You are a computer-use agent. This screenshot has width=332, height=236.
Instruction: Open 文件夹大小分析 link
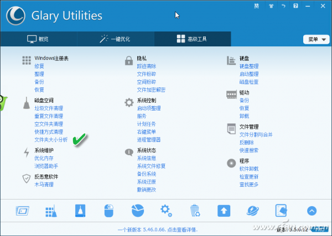pyautogui.click(x=51, y=140)
